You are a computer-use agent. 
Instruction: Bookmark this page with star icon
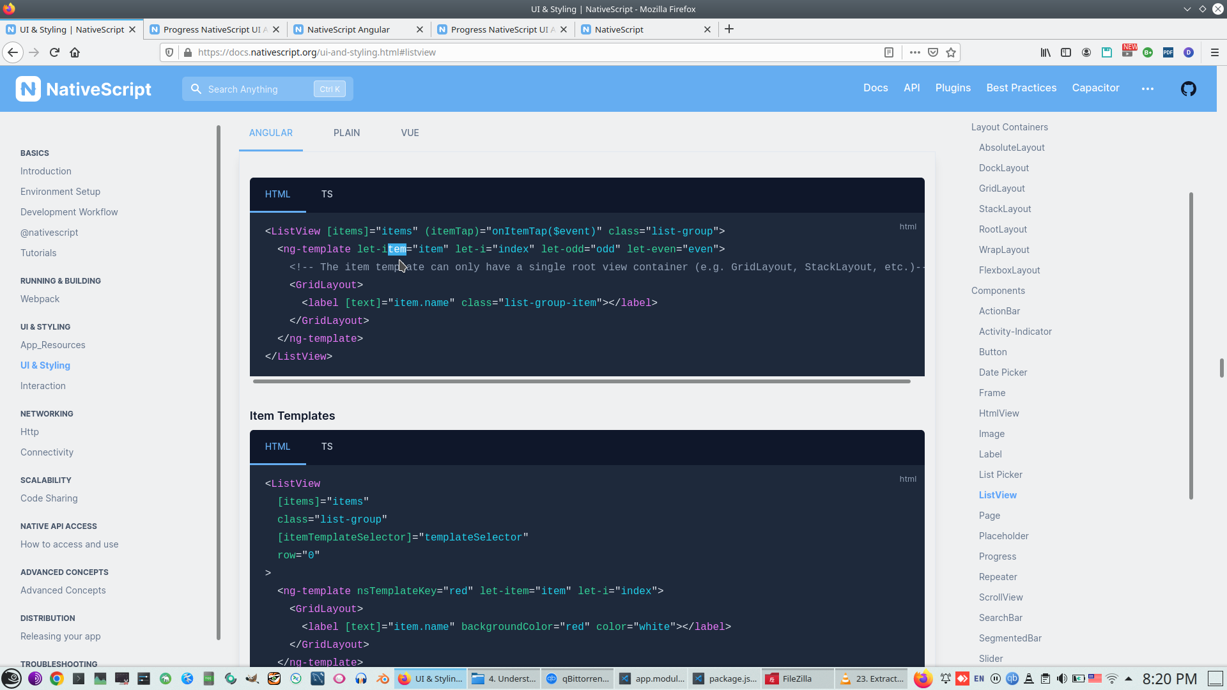click(x=951, y=52)
